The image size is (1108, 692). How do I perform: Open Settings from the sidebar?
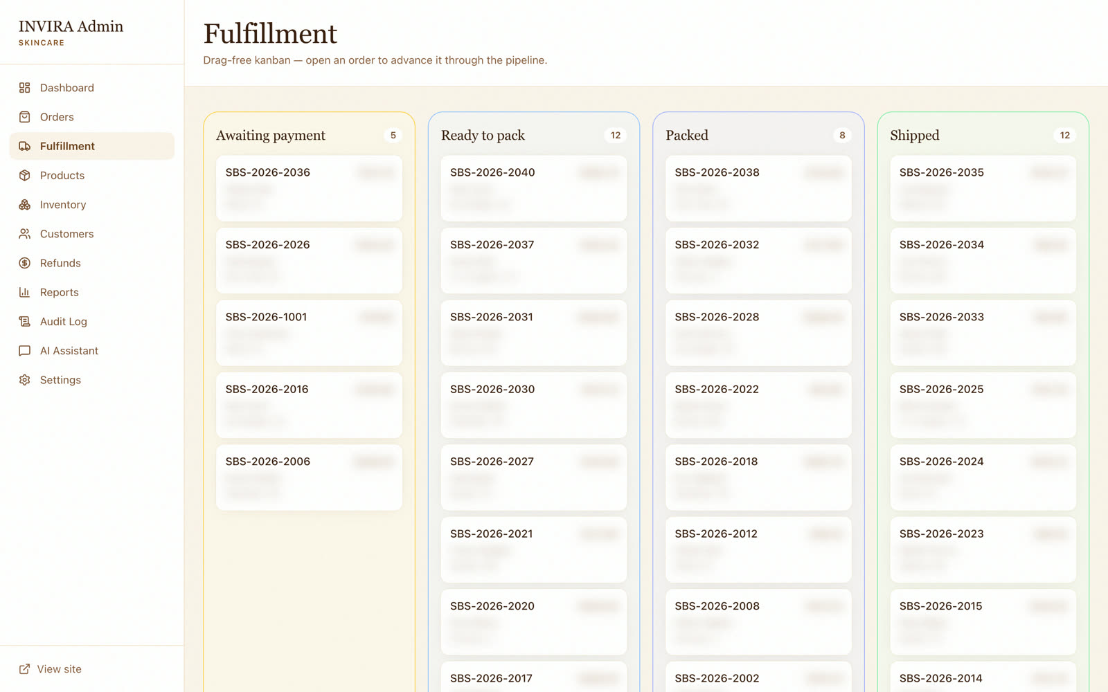[92, 380]
